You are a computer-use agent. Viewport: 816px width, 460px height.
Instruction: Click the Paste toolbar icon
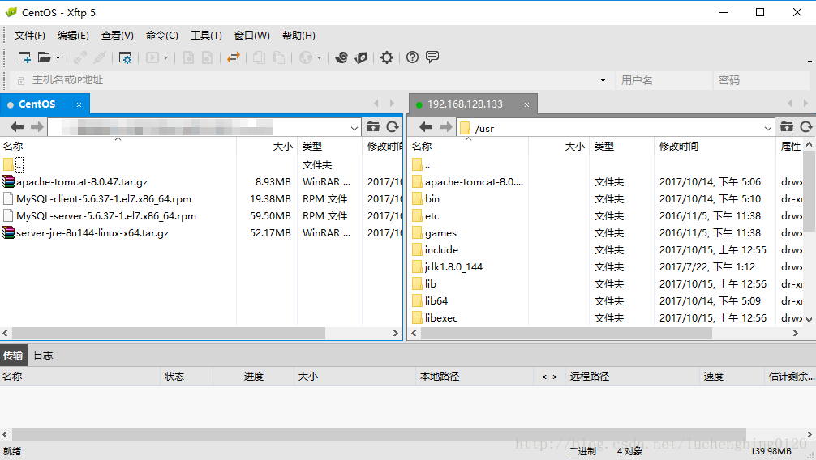(278, 57)
